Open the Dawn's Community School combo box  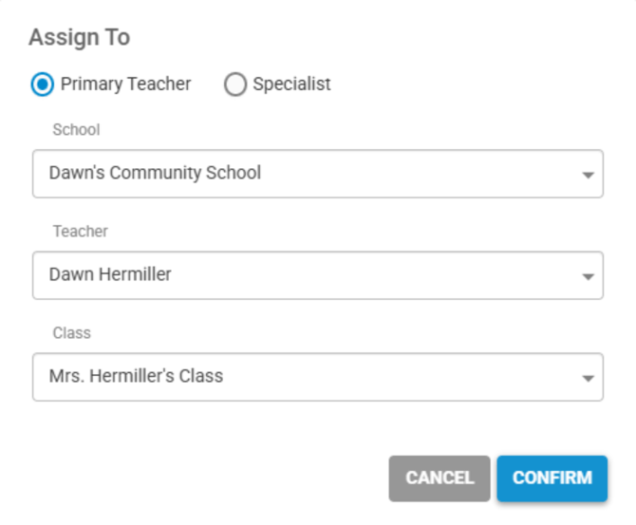317,174
